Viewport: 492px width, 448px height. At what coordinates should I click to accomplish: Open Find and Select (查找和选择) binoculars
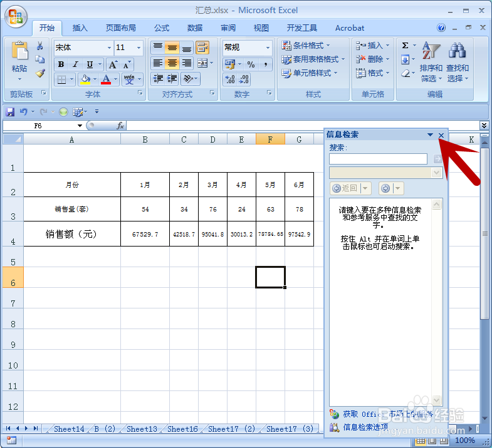click(458, 62)
